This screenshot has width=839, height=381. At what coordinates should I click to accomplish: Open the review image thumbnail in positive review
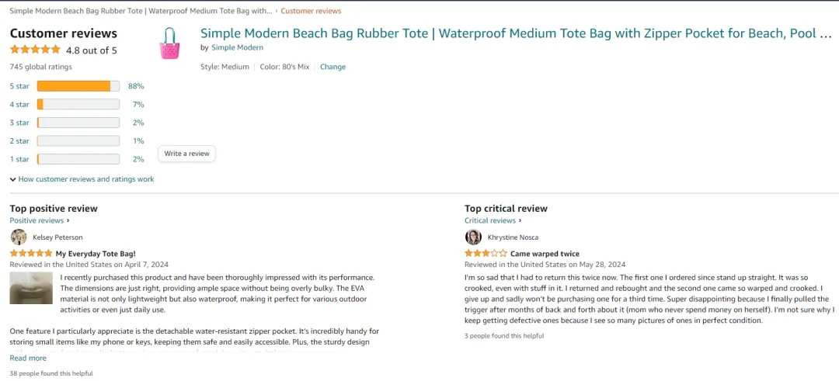coord(31,289)
